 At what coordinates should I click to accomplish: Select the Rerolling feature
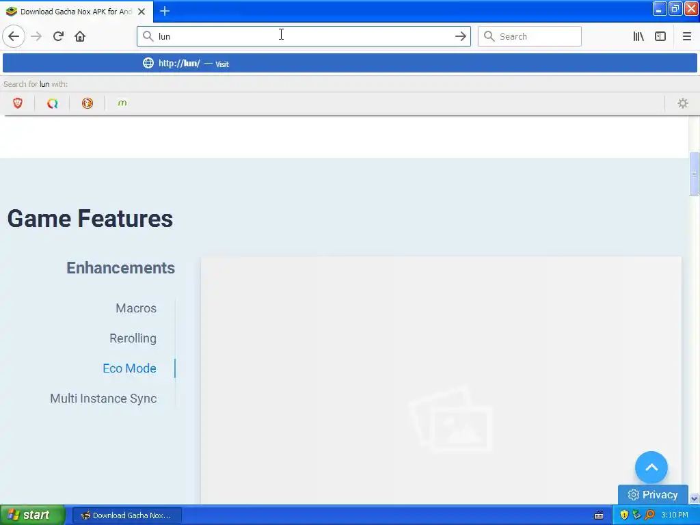point(133,338)
